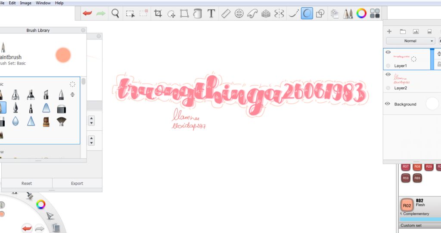This screenshot has width=441, height=233.
Task: Close the Brush Library panel
Action: point(83,31)
